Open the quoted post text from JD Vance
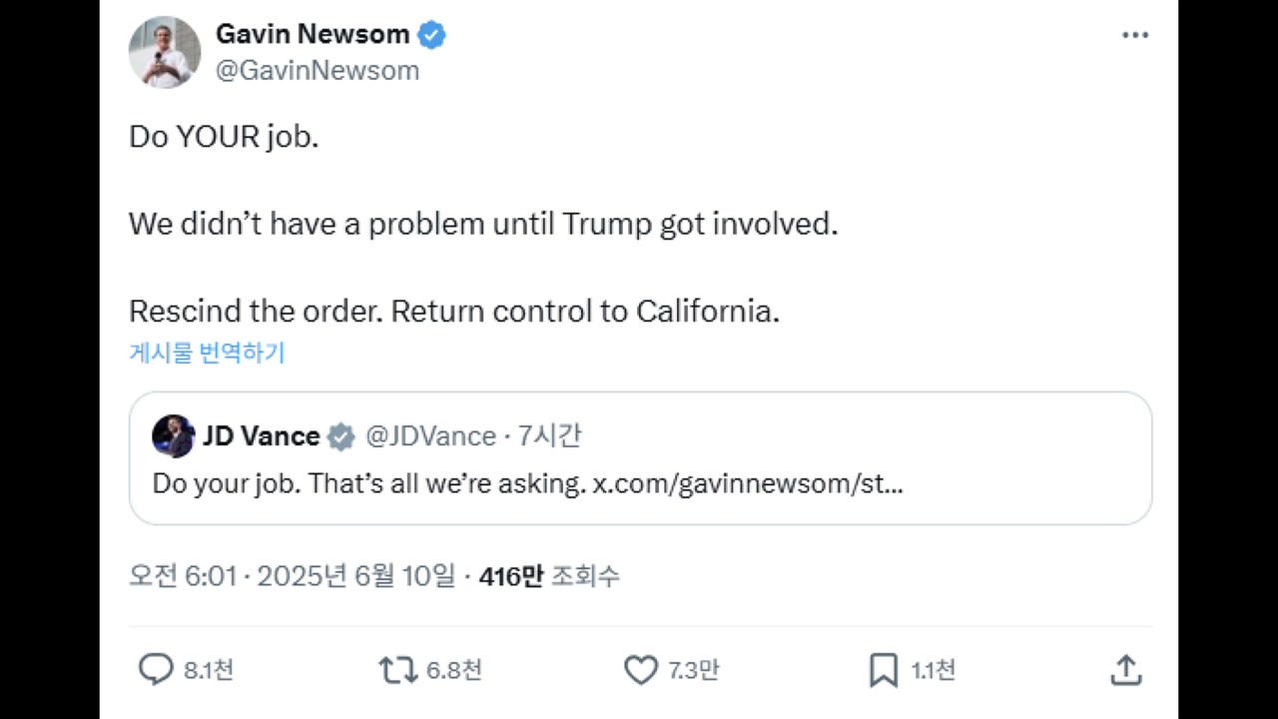This screenshot has width=1278, height=719. (367, 484)
